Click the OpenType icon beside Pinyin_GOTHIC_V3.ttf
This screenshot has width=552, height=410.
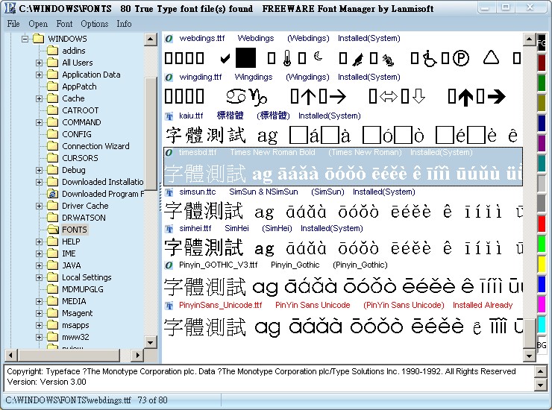[x=169, y=265]
